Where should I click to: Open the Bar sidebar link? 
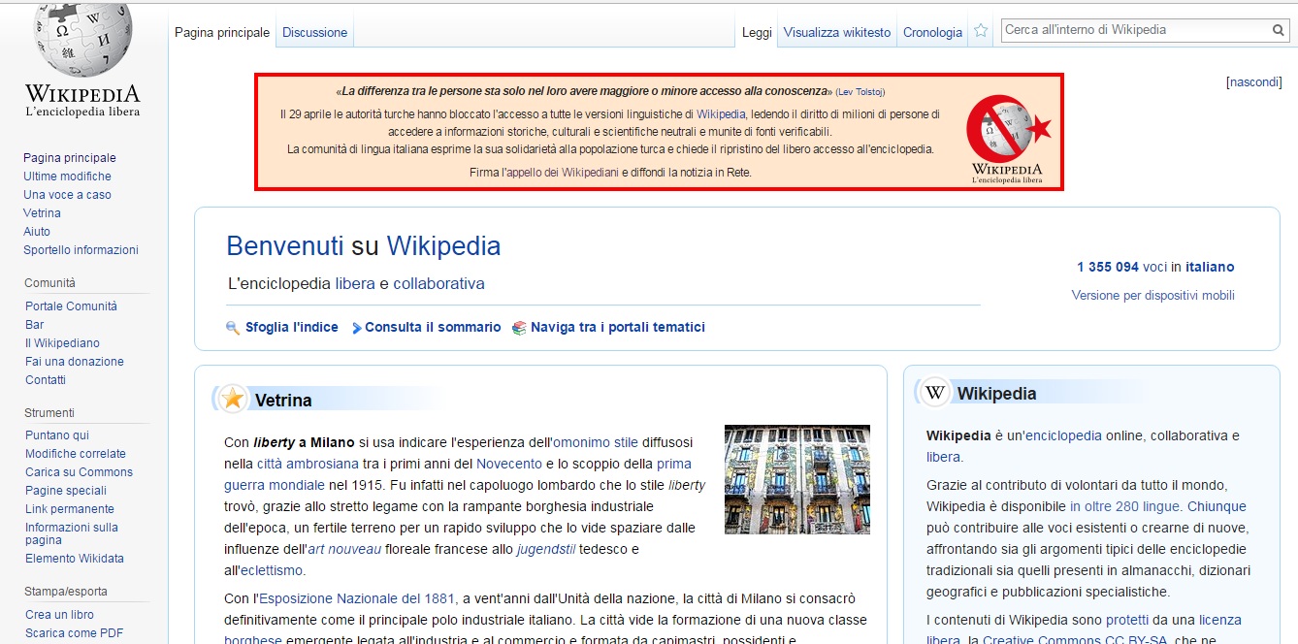pyautogui.click(x=35, y=325)
